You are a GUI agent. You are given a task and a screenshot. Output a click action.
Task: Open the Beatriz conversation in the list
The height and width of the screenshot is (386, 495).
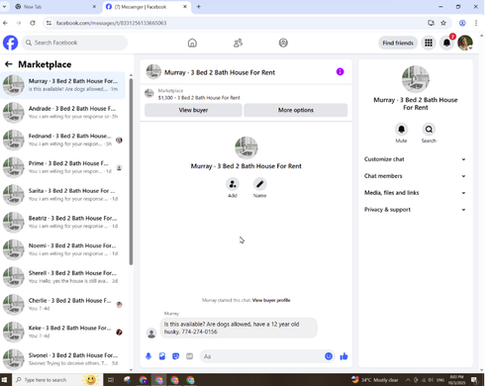coord(63,222)
